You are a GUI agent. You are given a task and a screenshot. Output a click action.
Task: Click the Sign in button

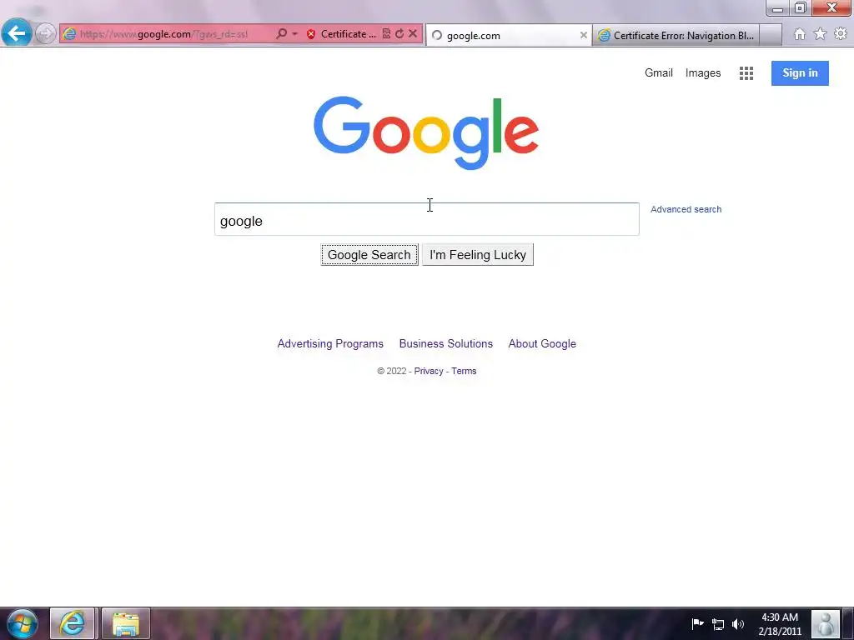click(800, 73)
